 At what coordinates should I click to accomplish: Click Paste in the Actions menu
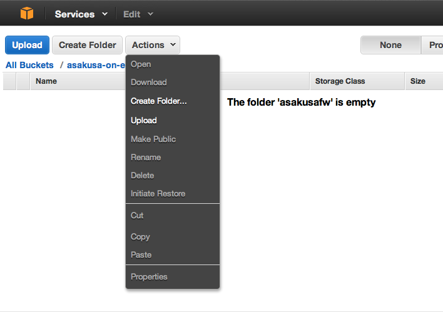[141, 254]
